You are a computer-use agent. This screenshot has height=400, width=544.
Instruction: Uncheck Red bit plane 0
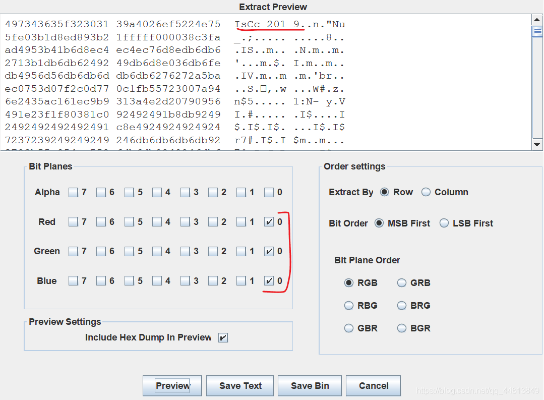(269, 222)
